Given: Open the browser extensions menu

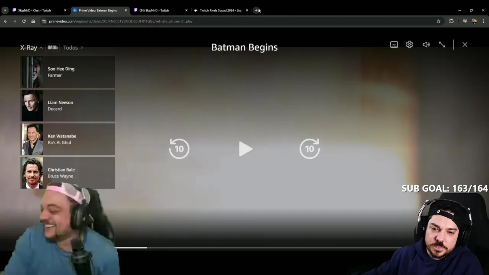Looking at the screenshot, I should click(452, 21).
